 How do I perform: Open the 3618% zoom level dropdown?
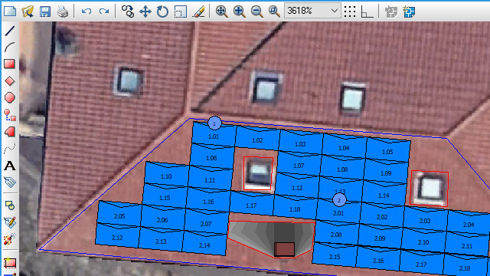click(312, 11)
